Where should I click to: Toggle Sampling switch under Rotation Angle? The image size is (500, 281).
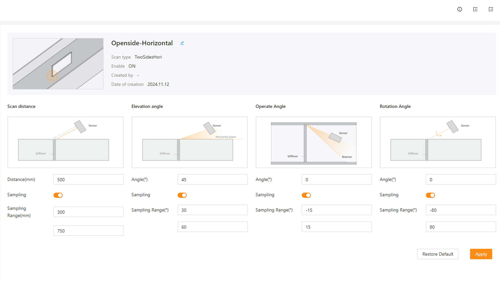pos(430,195)
